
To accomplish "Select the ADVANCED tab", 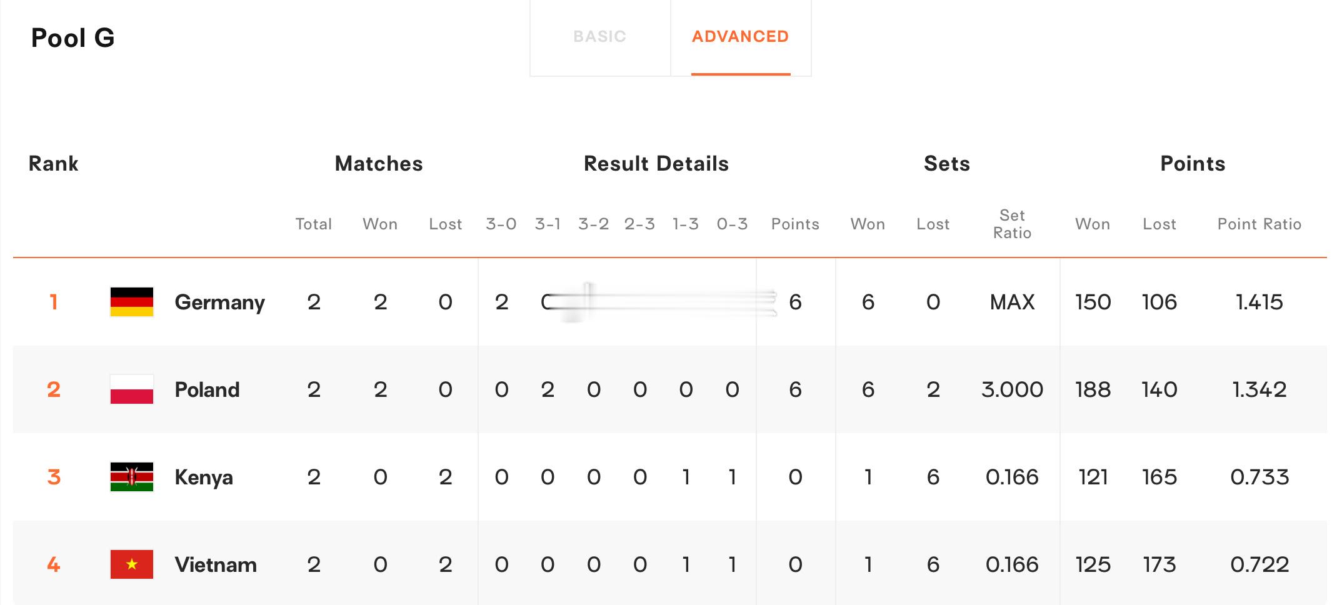I will click(741, 37).
